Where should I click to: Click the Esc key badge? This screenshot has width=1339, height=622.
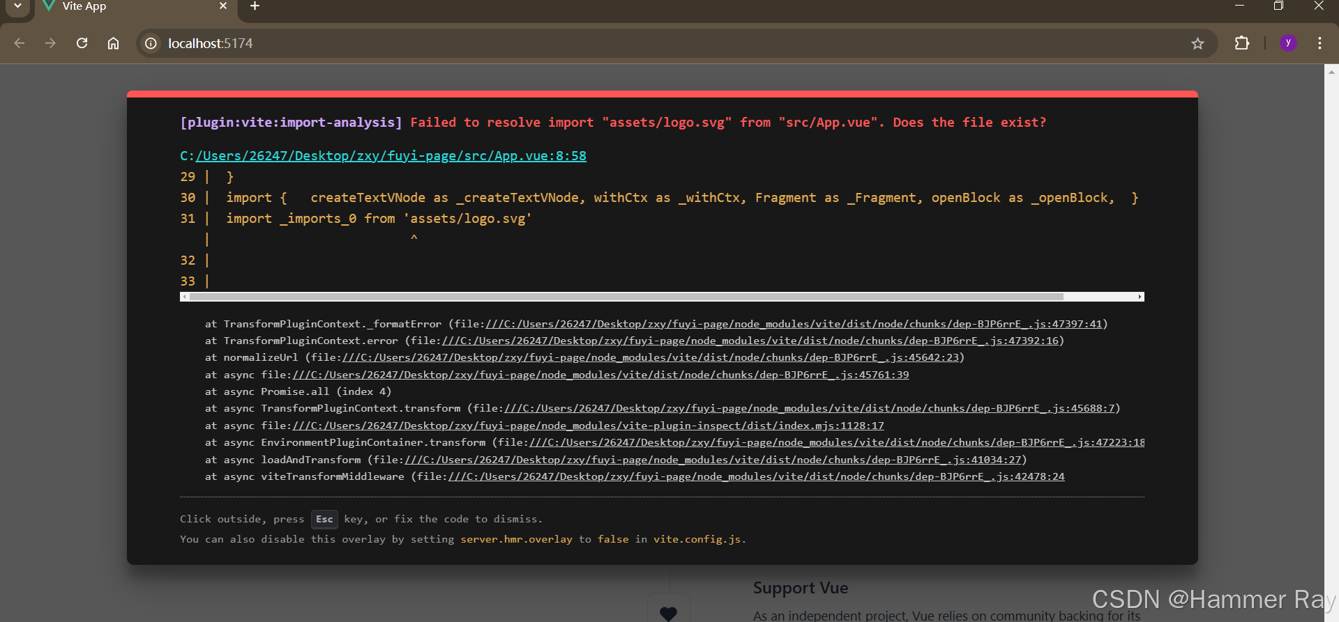(x=324, y=519)
